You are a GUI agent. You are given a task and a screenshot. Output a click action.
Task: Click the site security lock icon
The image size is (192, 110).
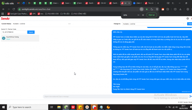pos(19,9)
